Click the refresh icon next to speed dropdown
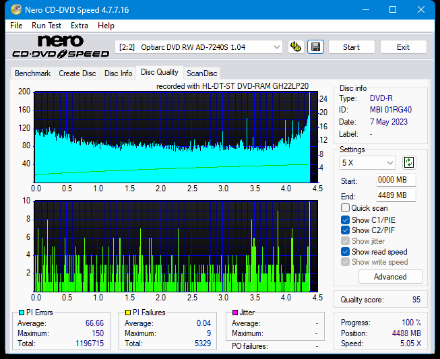 [x=409, y=163]
